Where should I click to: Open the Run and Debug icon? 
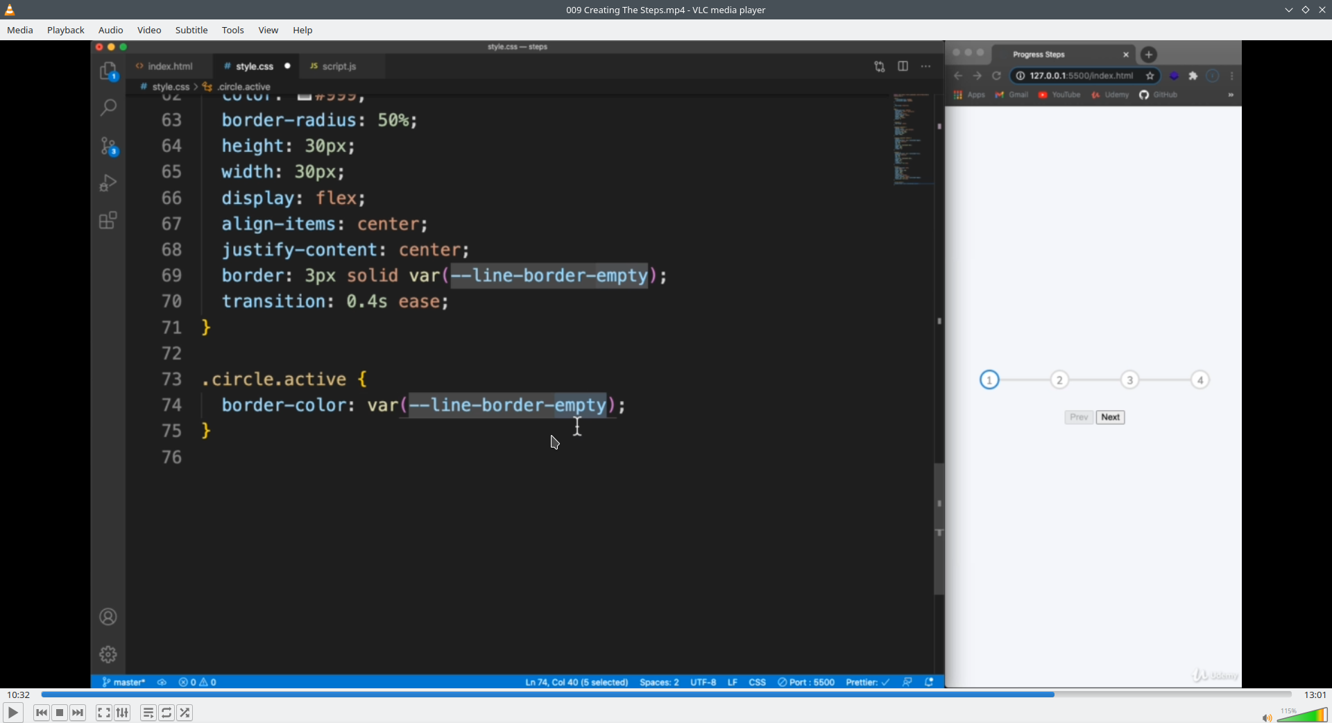tap(108, 182)
